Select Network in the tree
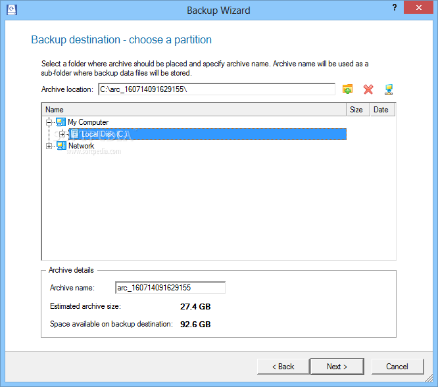The width and height of the screenshot is (438, 387). click(82, 146)
